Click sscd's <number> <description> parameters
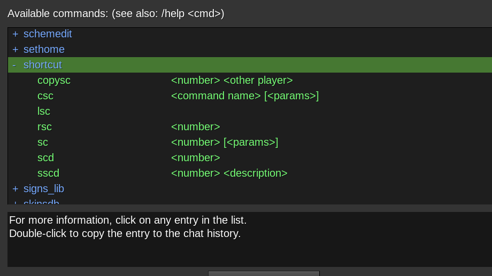The image size is (492, 276). point(229,174)
